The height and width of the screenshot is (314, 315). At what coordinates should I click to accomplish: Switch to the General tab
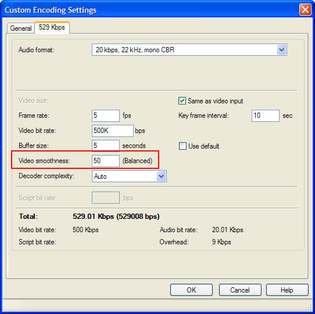pyautogui.click(x=21, y=28)
